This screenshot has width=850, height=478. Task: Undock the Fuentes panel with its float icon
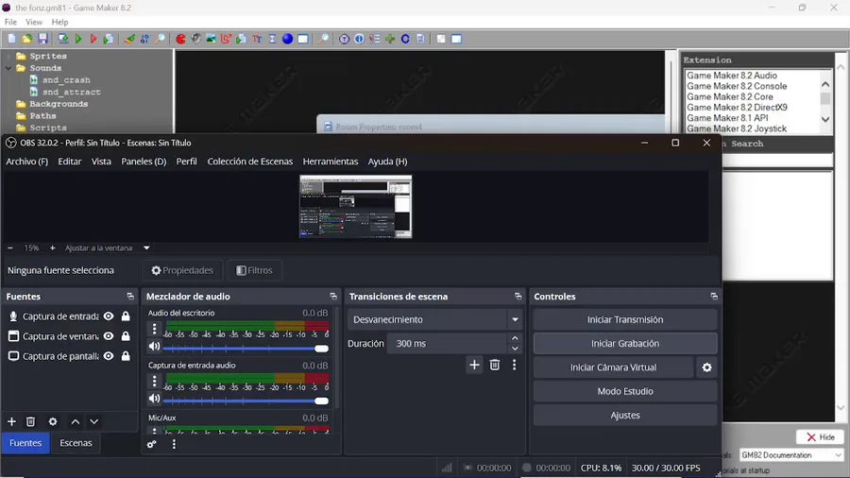point(130,297)
